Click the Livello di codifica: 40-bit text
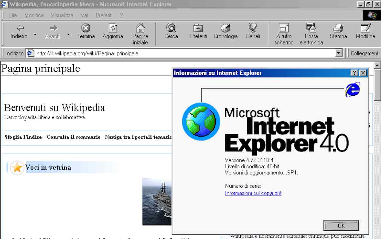This screenshot has height=239, width=381. (252, 166)
